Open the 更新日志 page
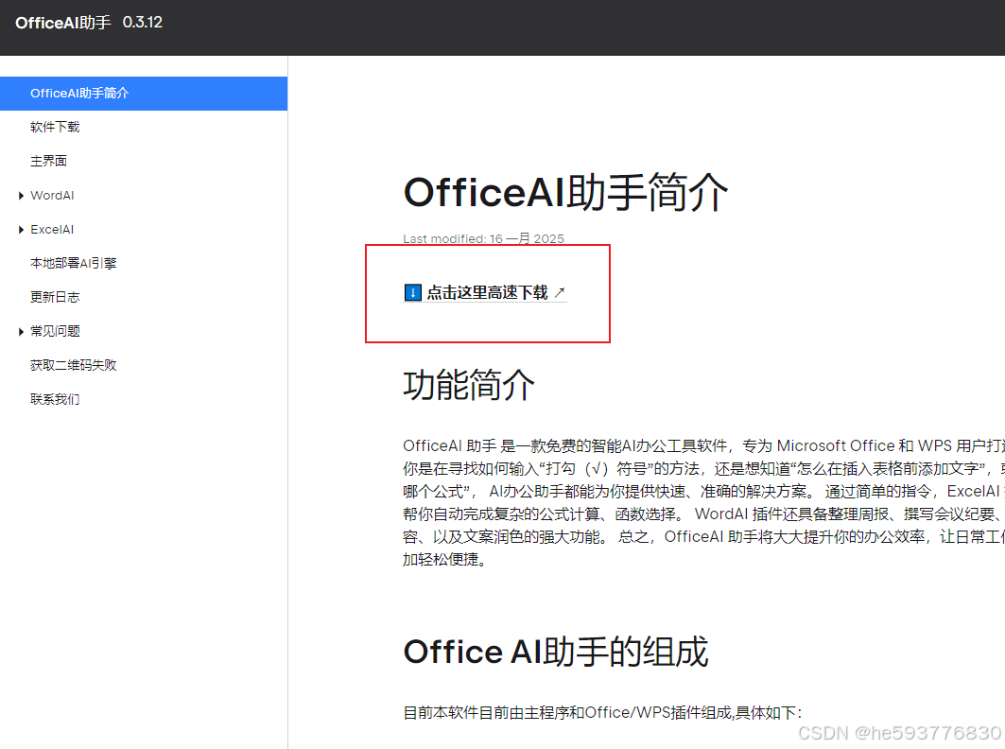This screenshot has height=749, width=1005. (55, 297)
